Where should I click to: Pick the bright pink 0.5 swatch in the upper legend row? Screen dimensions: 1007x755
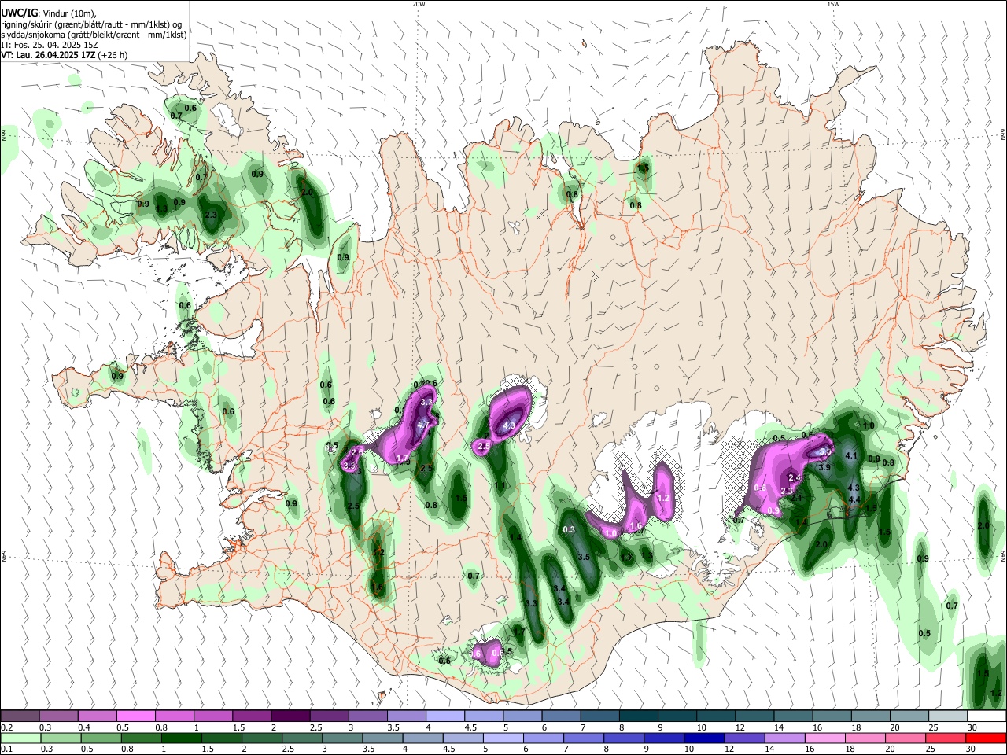tap(136, 716)
